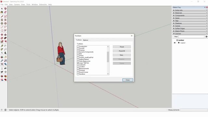Click the Measurements input box
Image resolution: width=208 pixels, height=117 pixels.
[194, 110]
